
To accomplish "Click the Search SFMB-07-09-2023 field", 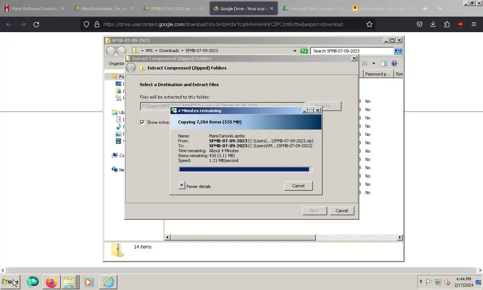I will tap(352, 51).
